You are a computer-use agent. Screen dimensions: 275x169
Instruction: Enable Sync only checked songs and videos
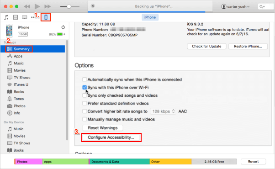[85, 95]
